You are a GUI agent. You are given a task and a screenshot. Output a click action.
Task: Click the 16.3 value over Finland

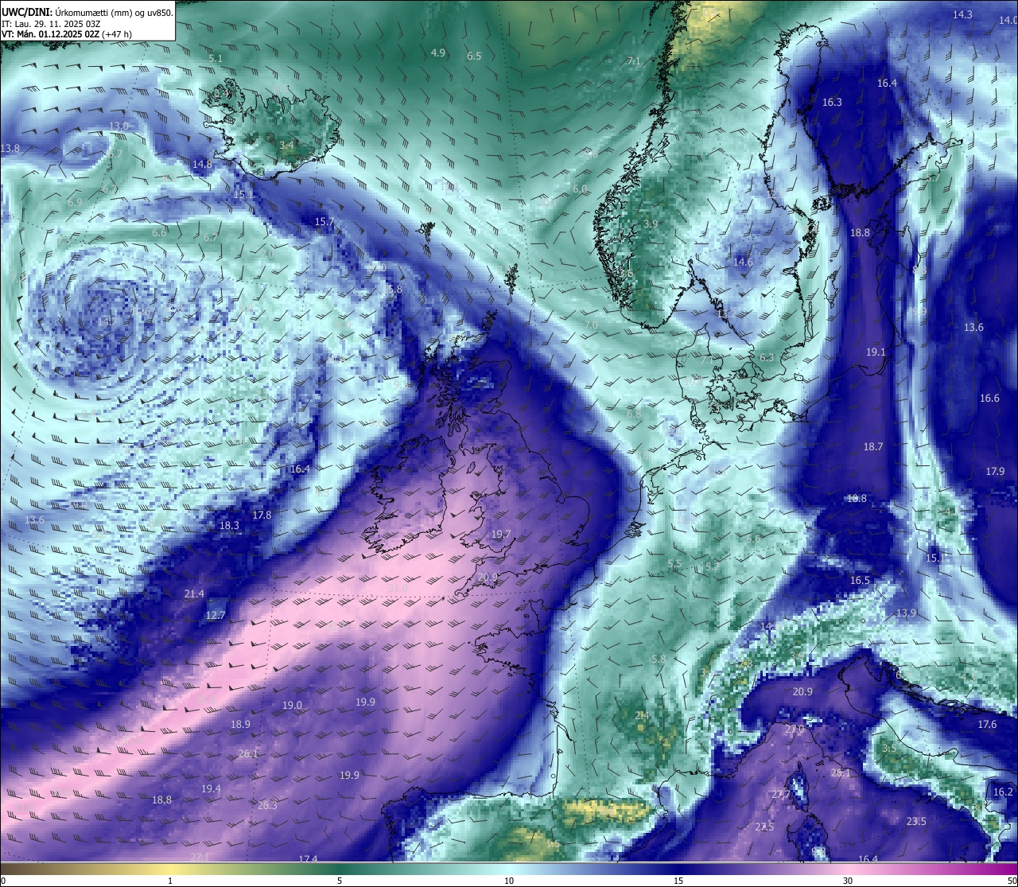832,103
